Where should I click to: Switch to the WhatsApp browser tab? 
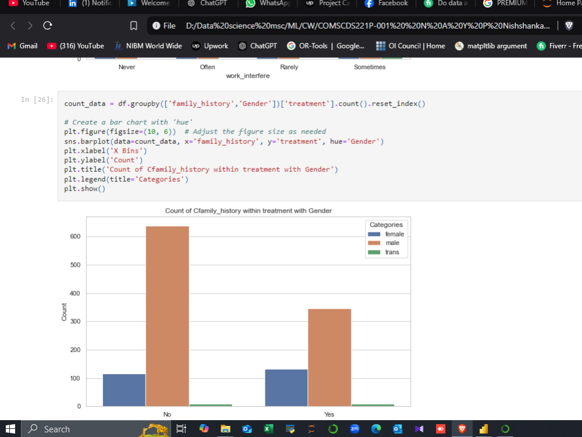[x=268, y=3]
